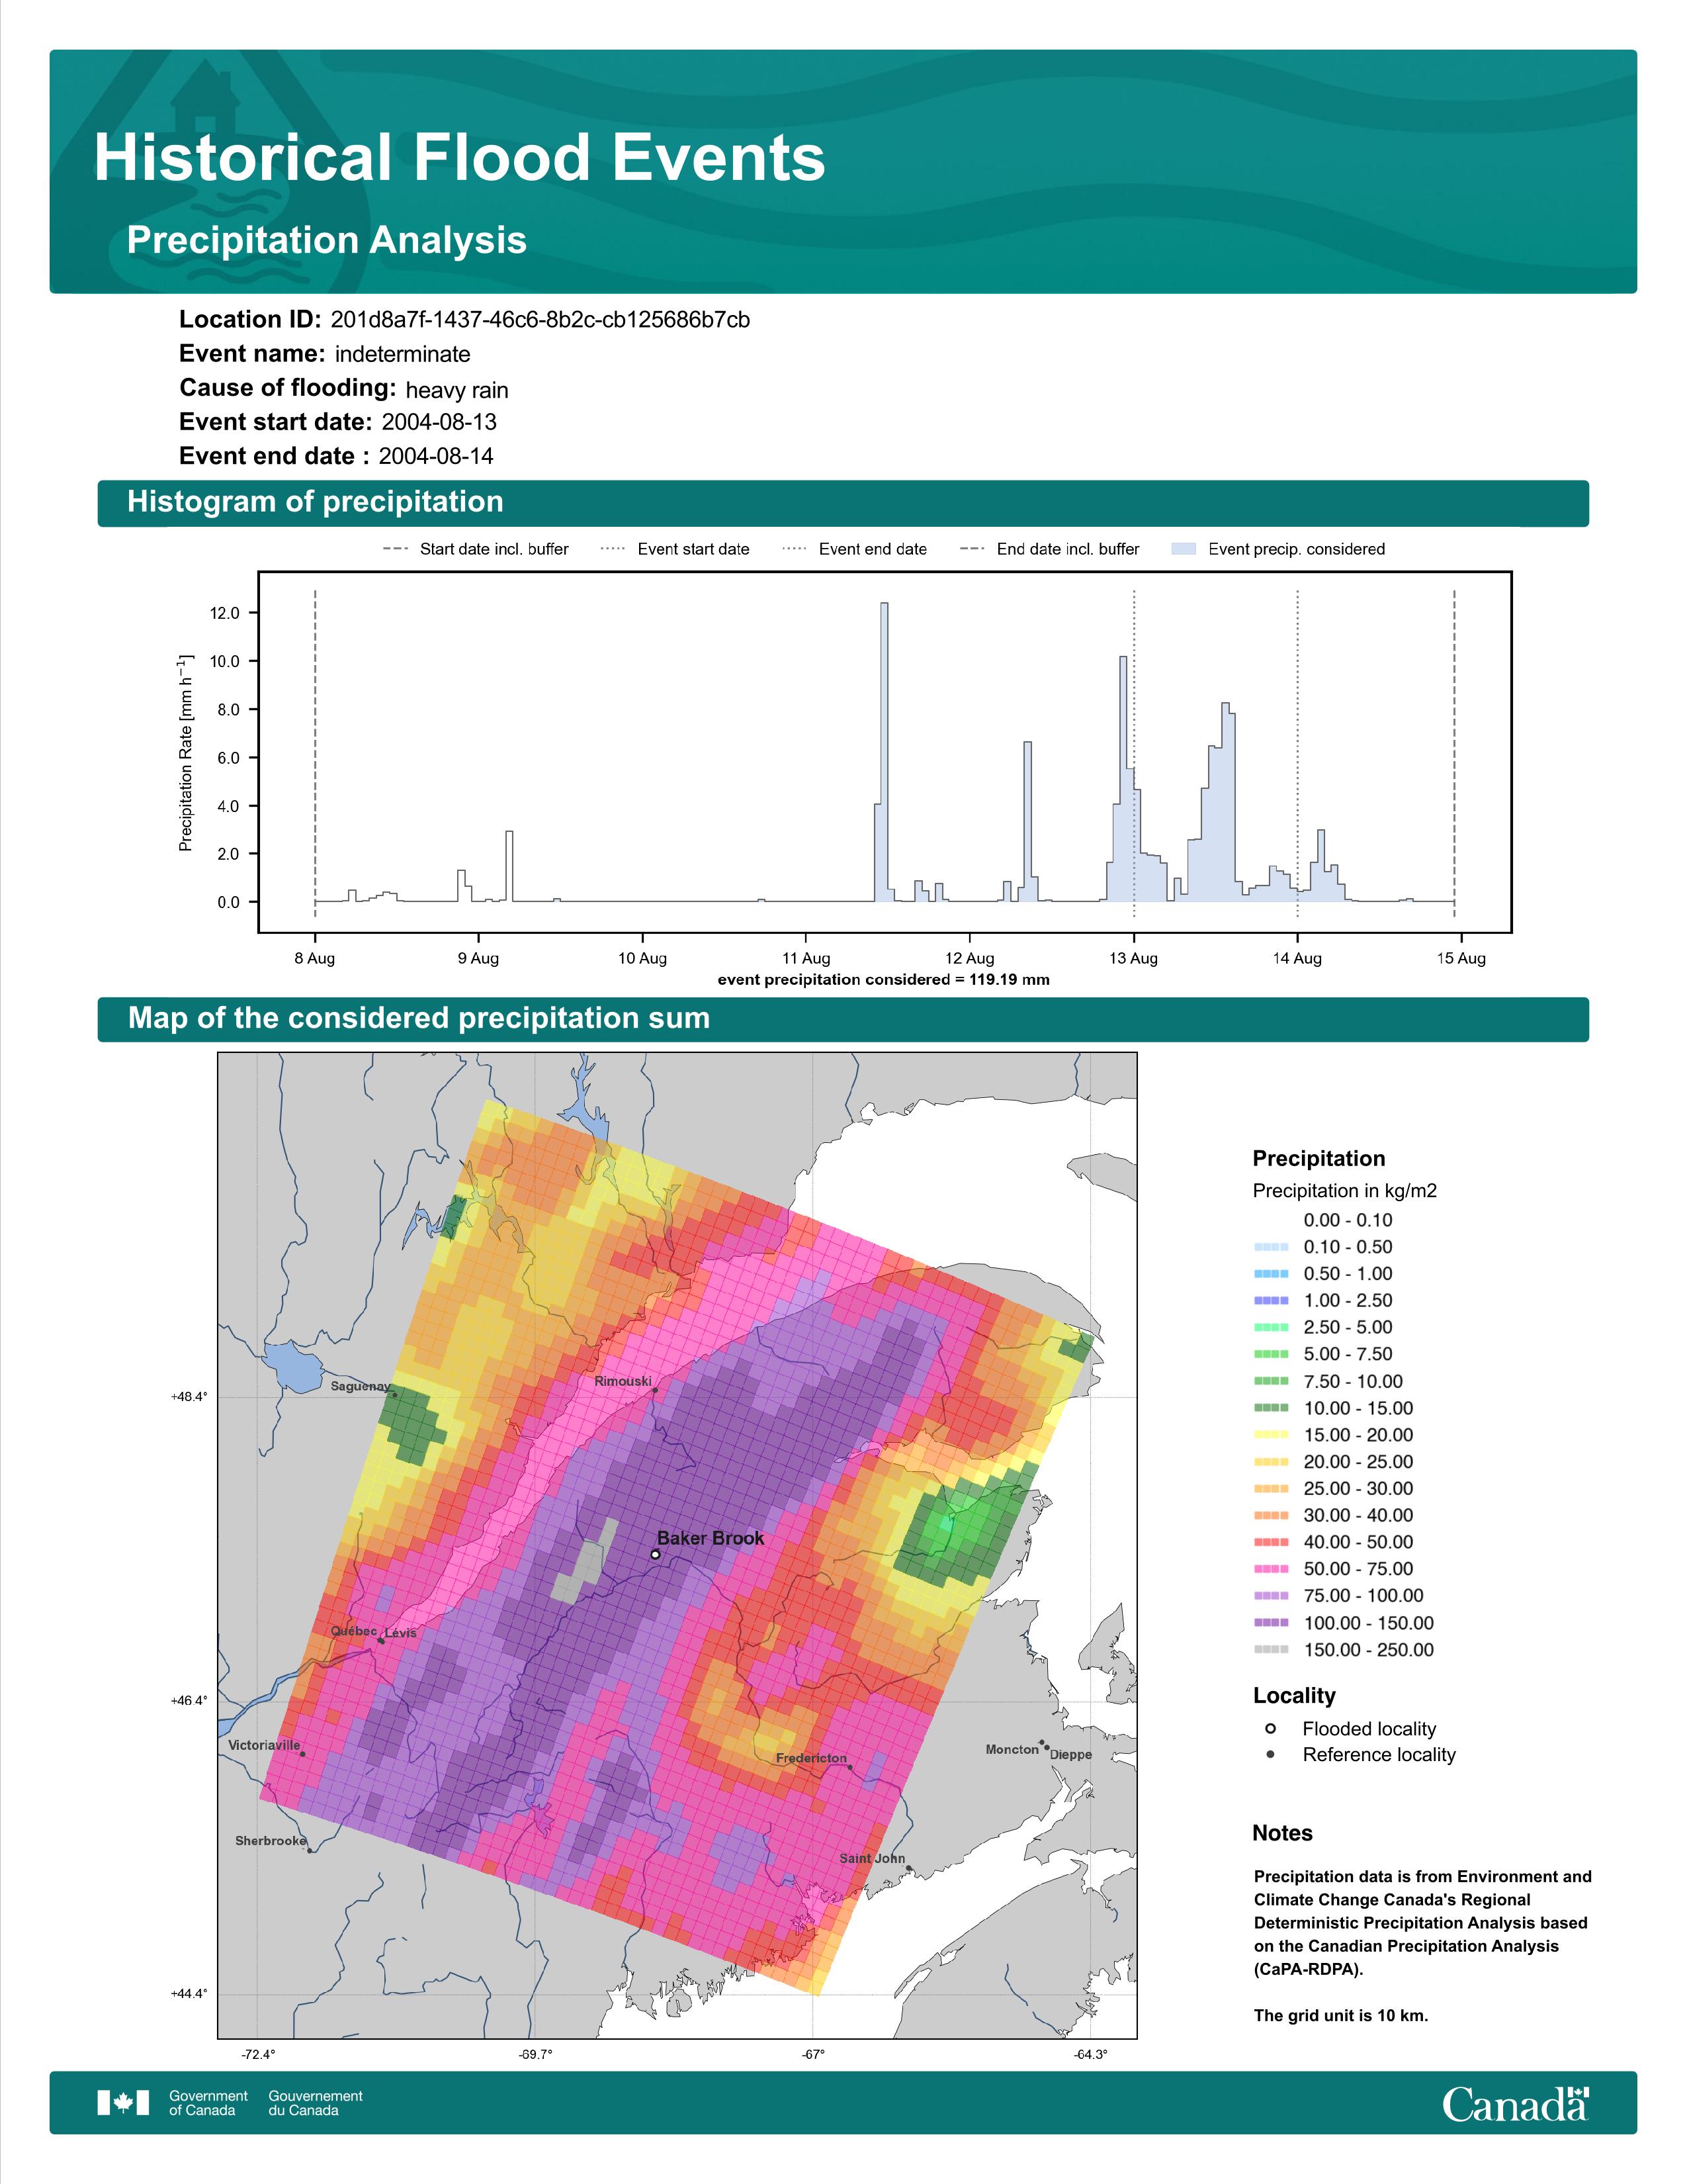
Task: Click the 13 Aug axis label
Action: 1133,958
